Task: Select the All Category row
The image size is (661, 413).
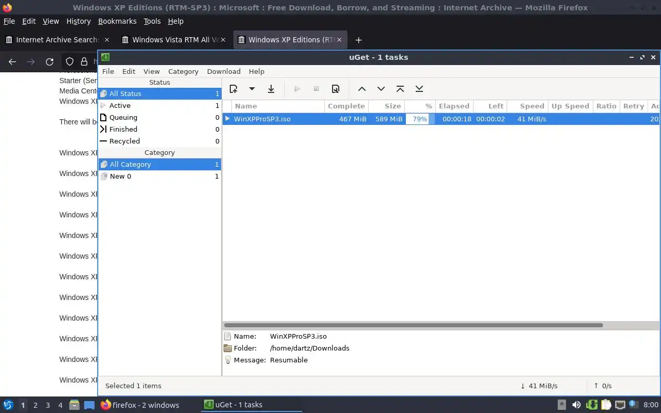Action: [x=160, y=164]
